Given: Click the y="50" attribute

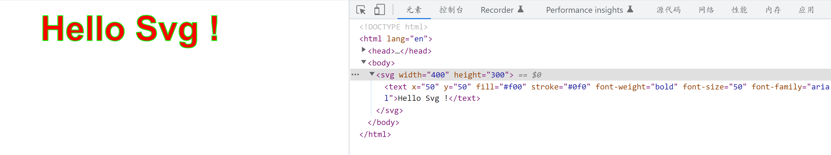Looking at the screenshot, I should coord(457,87).
